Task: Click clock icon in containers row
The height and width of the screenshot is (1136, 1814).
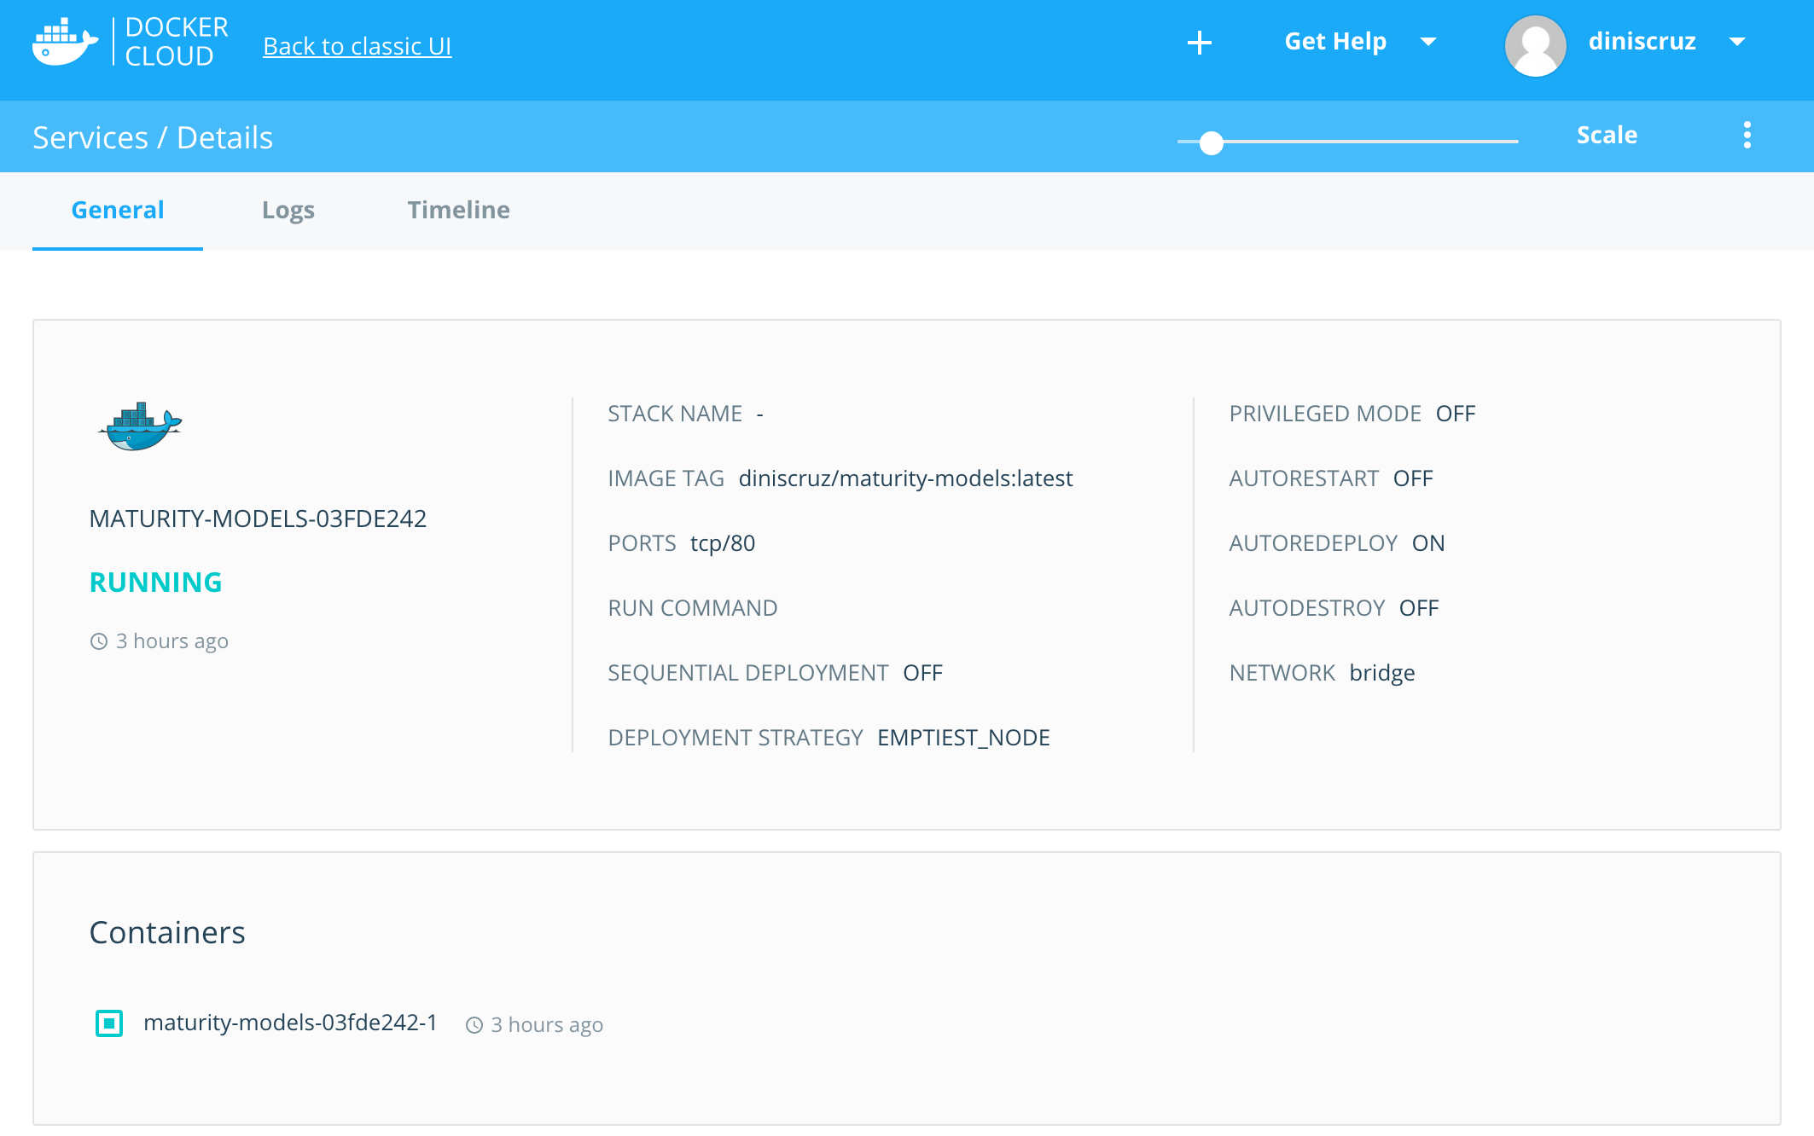Action: coord(474,1025)
